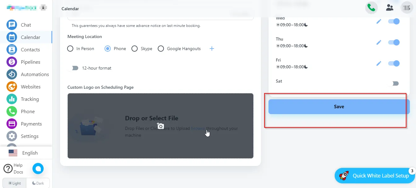The width and height of the screenshot is (416, 188).
Task: Click the Tracking sidebar label
Action: 30,99
